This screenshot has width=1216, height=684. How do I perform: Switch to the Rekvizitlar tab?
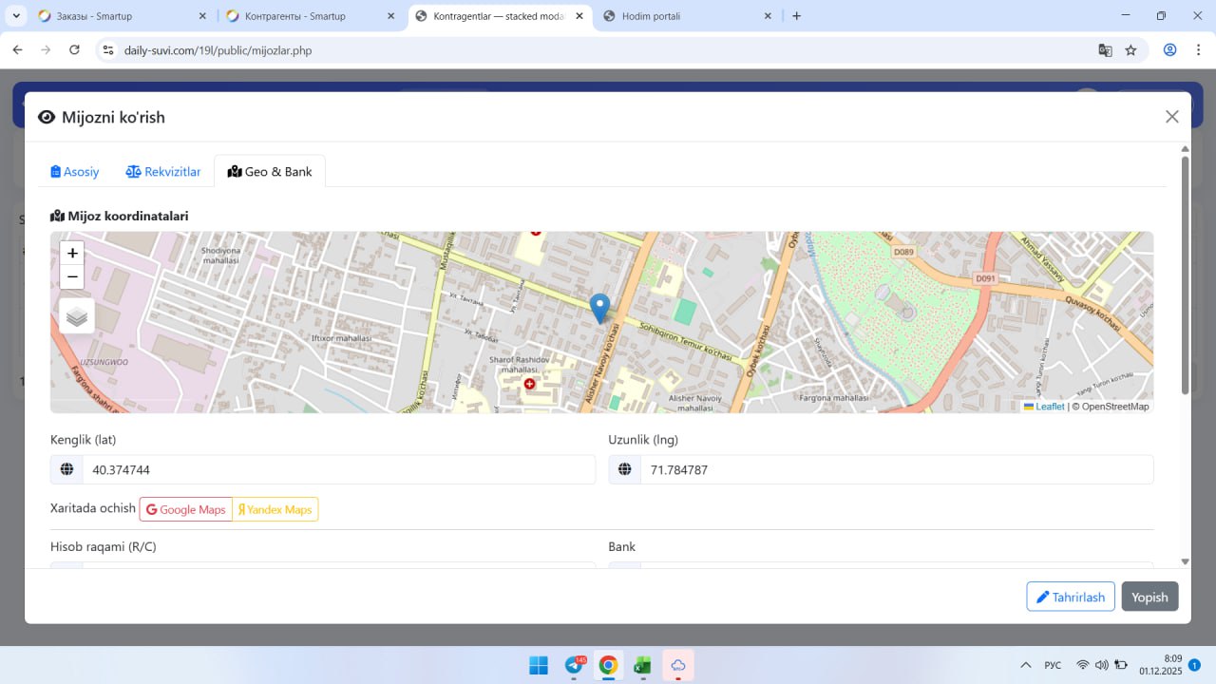pos(163,172)
